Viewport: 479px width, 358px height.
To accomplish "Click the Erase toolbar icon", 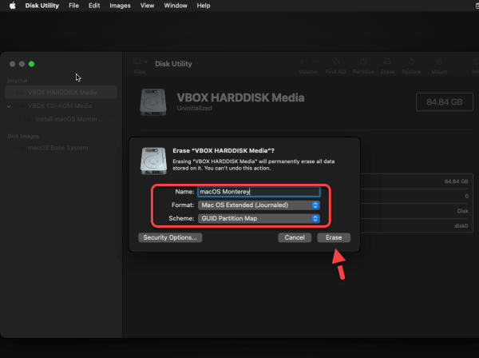I will point(387,62).
